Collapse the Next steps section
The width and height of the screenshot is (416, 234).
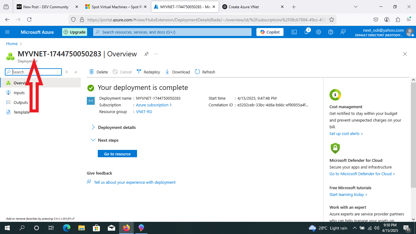[x=105, y=140]
